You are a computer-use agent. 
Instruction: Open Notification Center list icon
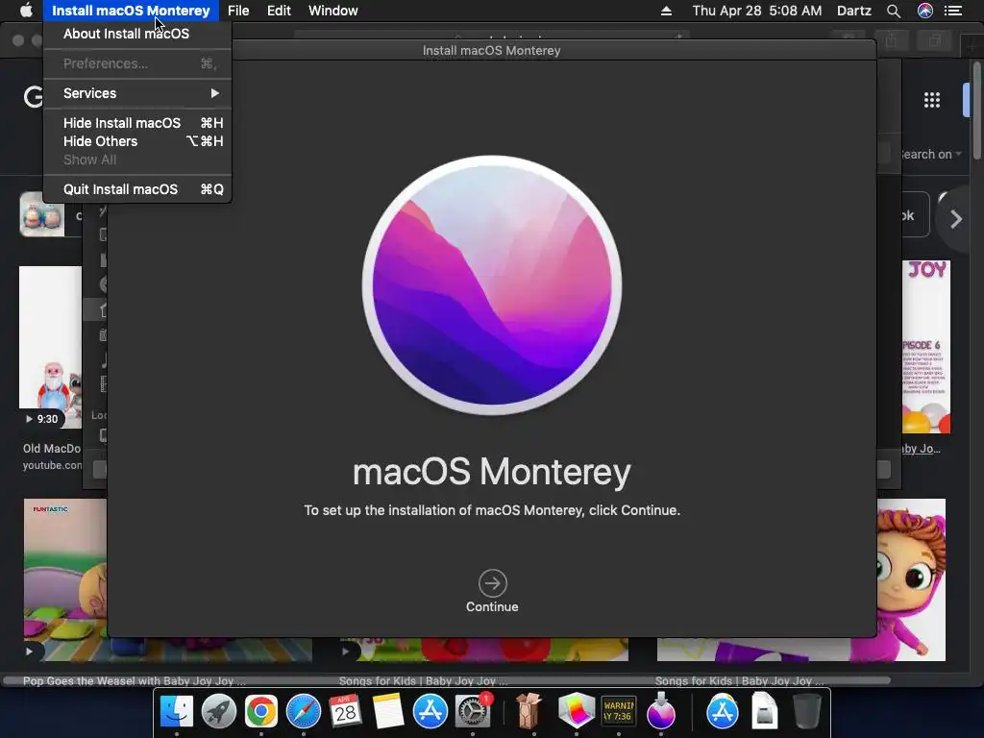[x=953, y=11]
